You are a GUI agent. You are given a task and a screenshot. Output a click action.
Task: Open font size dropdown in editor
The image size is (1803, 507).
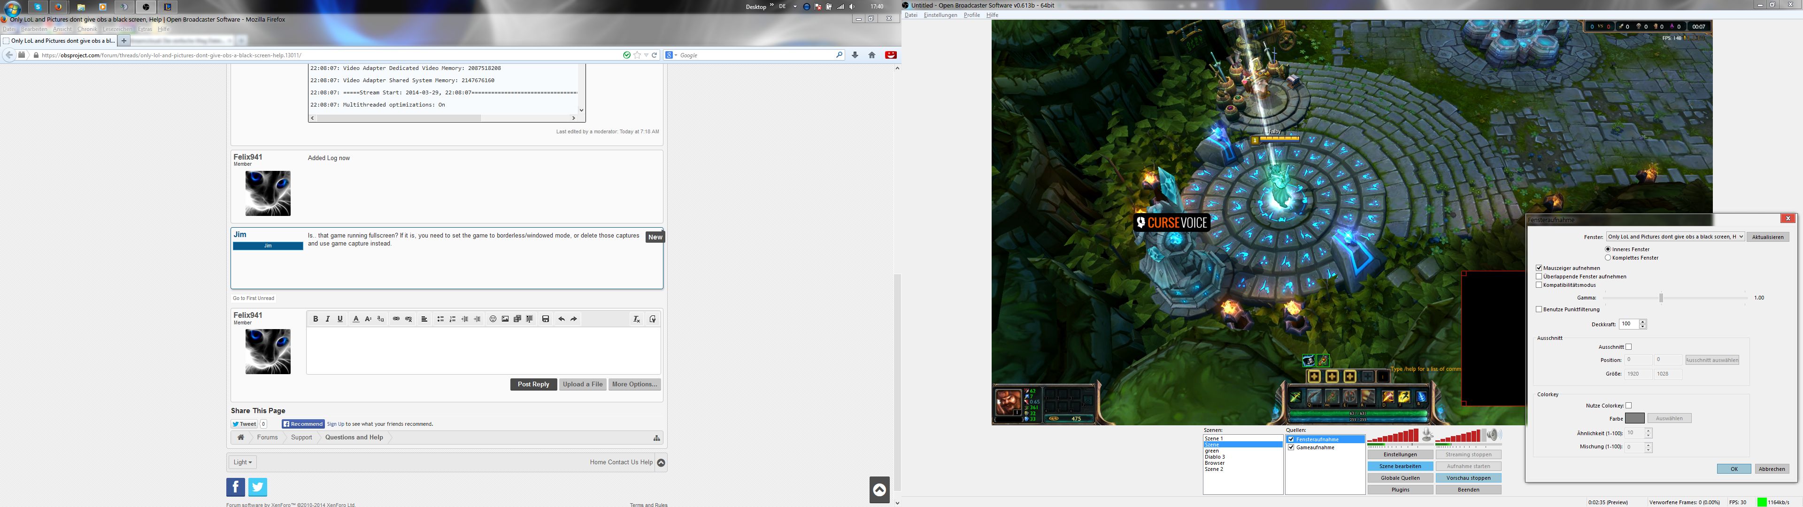point(368,319)
